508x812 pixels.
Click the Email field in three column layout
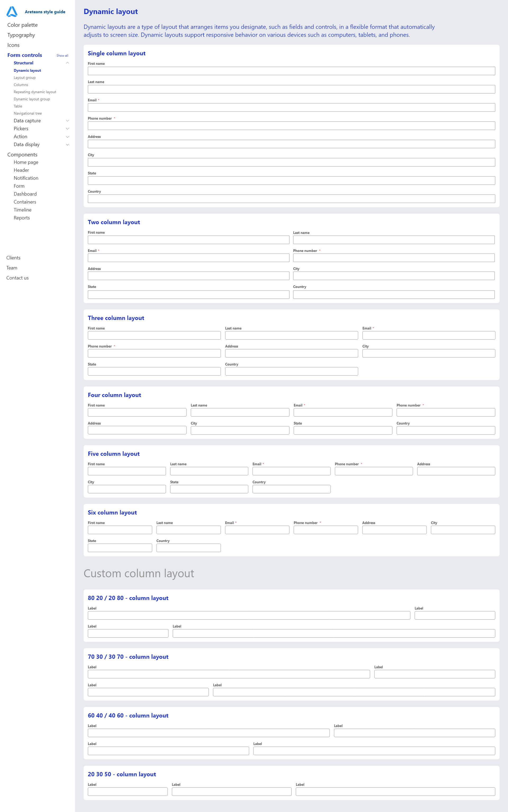(428, 335)
